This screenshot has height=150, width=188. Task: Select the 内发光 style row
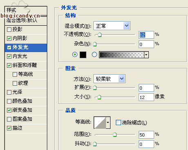[x=26, y=56]
